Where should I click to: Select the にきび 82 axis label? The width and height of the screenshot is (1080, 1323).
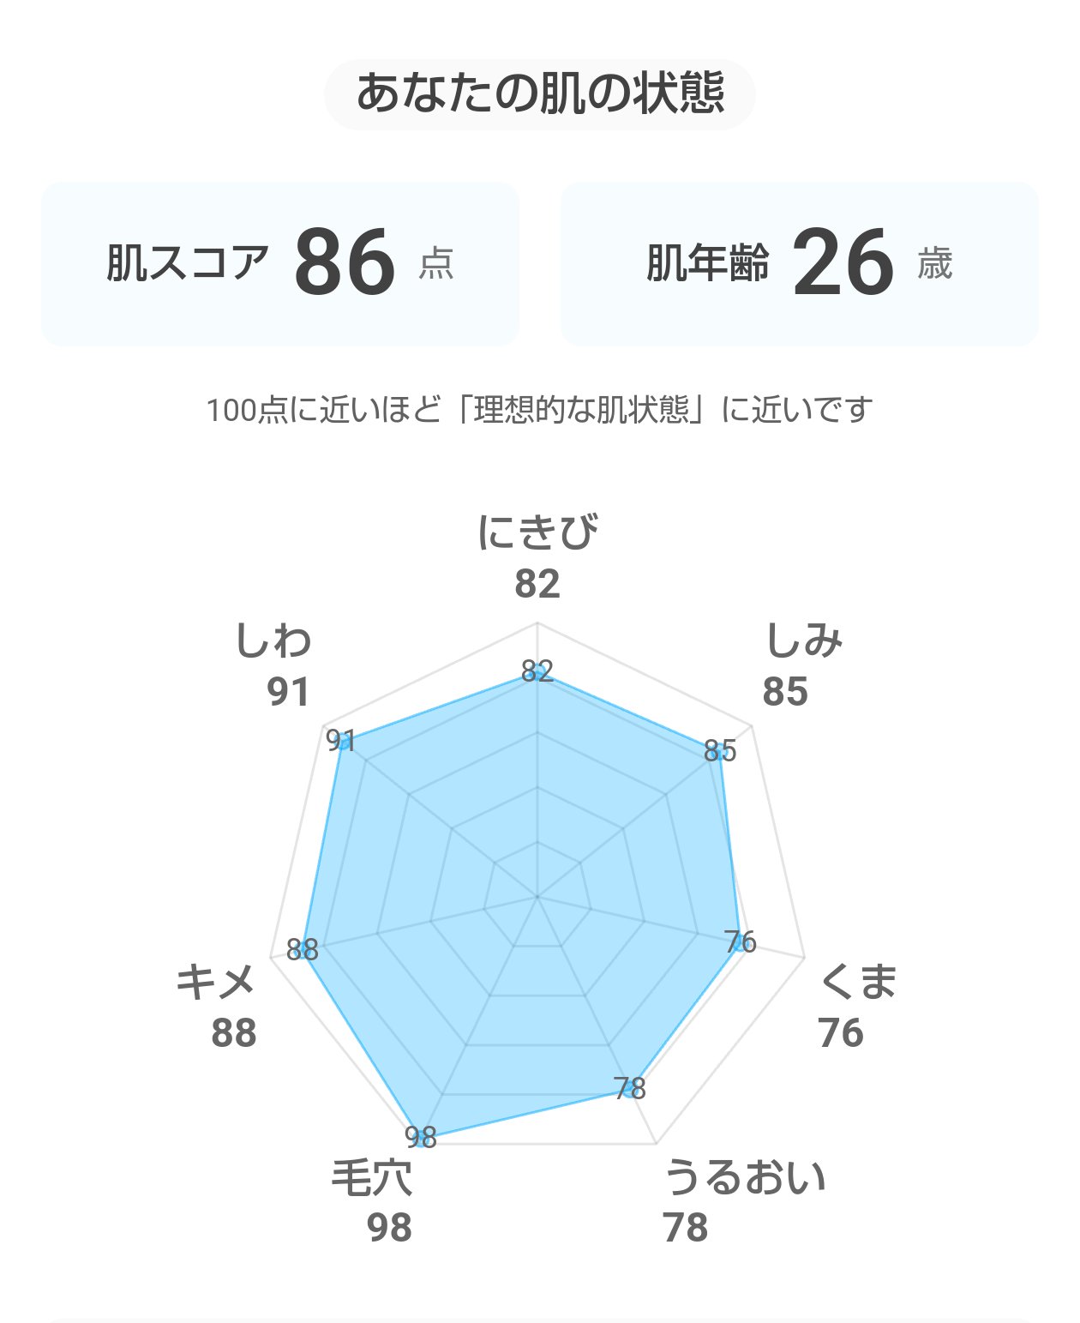[537, 557]
